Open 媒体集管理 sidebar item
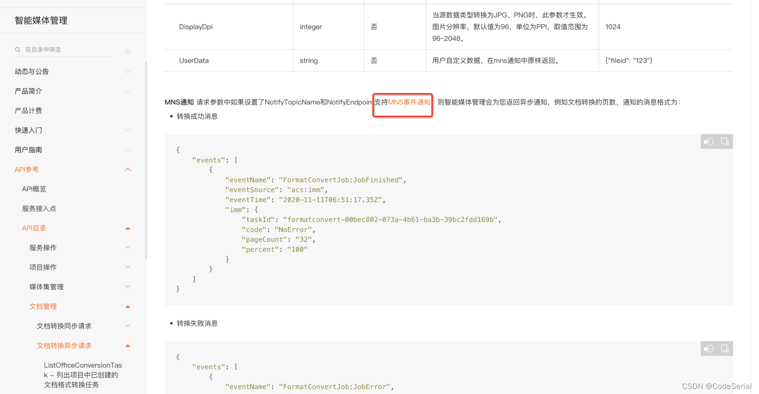This screenshot has height=394, width=759. [47, 287]
